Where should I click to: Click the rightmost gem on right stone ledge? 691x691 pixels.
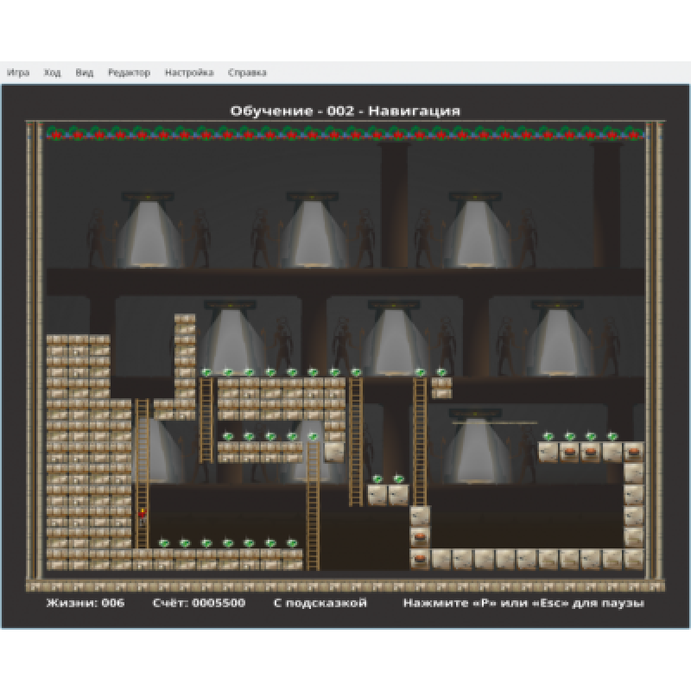click(x=612, y=436)
